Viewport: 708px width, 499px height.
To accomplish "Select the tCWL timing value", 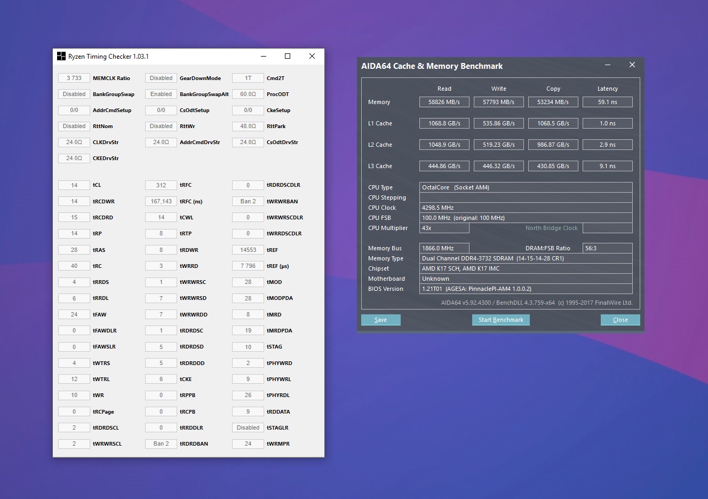I will [x=161, y=217].
